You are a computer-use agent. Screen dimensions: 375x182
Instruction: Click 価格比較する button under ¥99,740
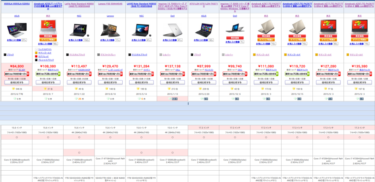pos(235,82)
